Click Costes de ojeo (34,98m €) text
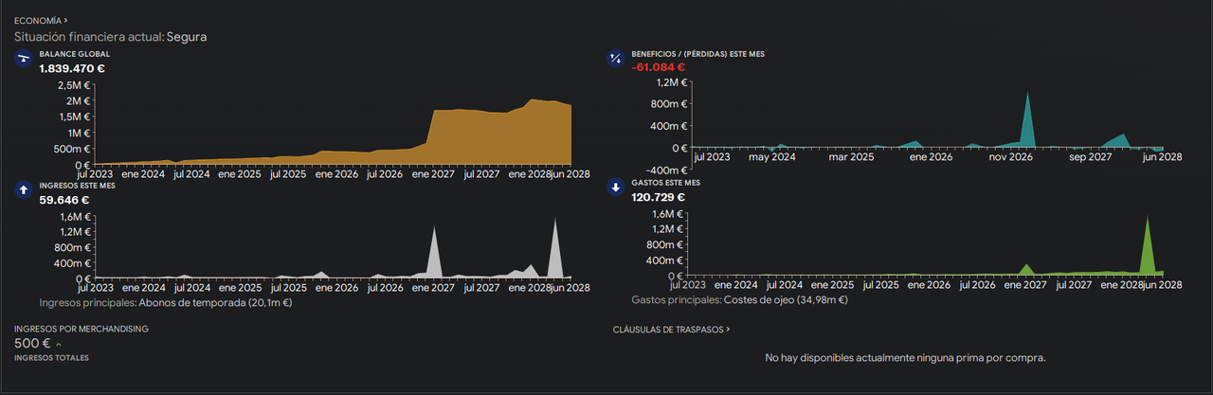This screenshot has width=1213, height=395. [785, 300]
